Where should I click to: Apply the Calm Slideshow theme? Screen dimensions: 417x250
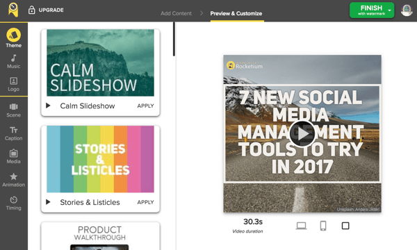point(145,106)
